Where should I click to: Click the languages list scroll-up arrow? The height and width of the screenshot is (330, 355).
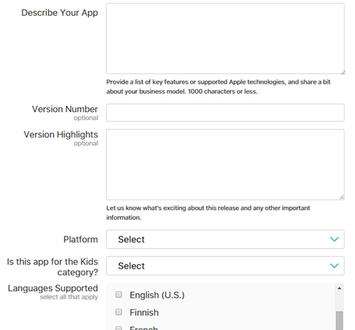[340, 288]
